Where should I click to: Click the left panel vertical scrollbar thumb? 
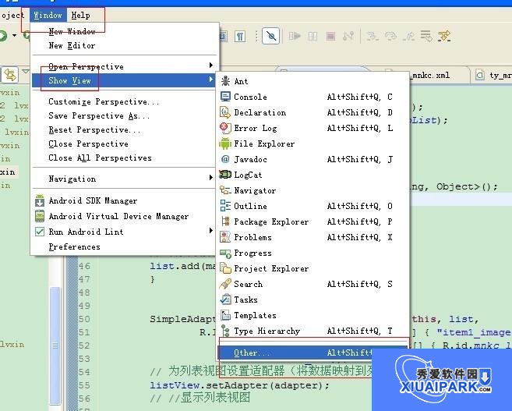[55, 345]
